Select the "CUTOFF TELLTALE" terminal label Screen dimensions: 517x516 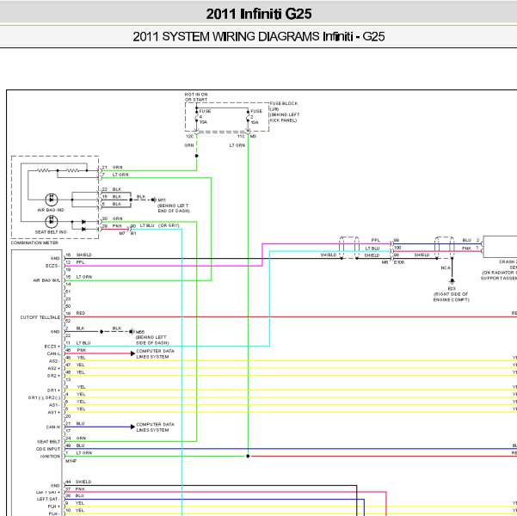(x=40, y=317)
